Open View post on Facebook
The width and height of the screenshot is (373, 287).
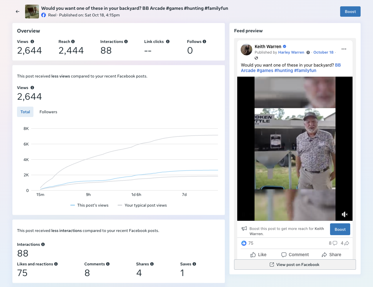[x=295, y=265]
